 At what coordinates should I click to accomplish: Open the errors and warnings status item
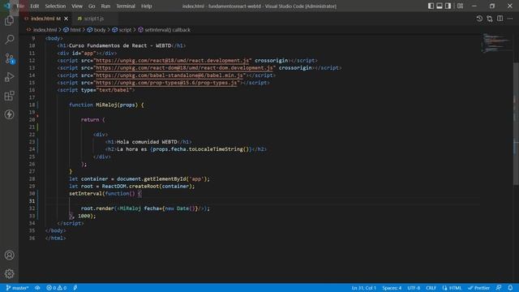pos(56,288)
